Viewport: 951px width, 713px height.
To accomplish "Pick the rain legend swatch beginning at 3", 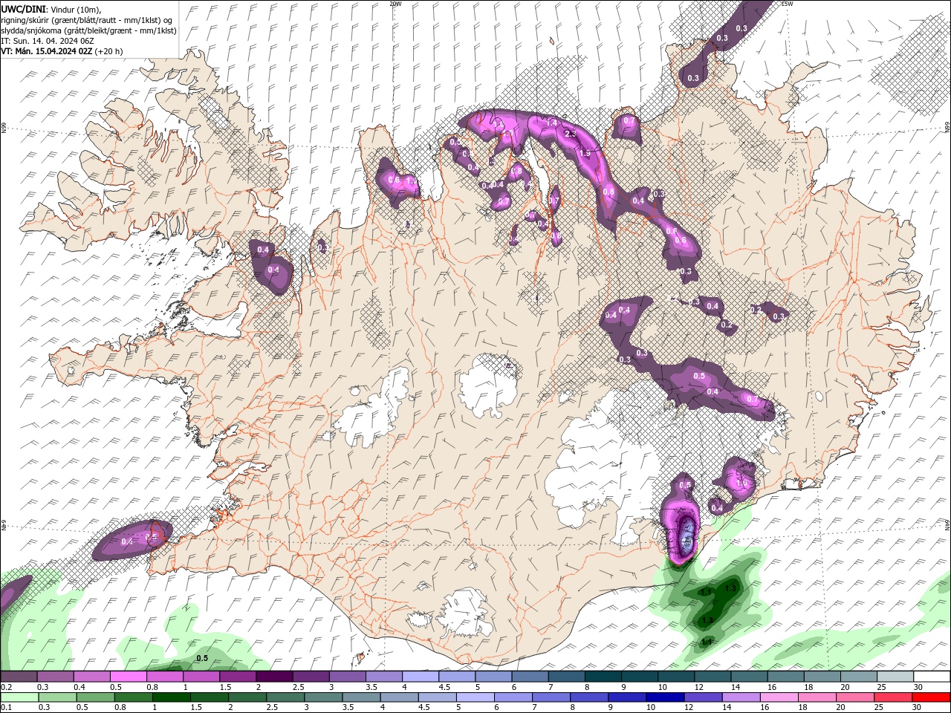I will 324,697.
